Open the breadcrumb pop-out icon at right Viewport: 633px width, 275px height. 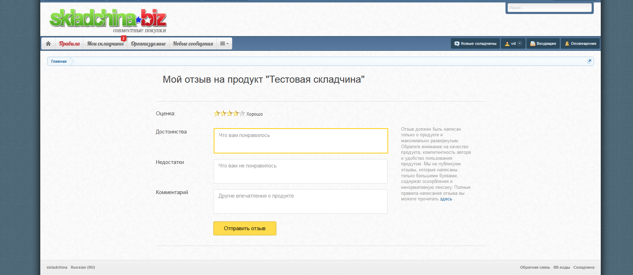click(589, 61)
